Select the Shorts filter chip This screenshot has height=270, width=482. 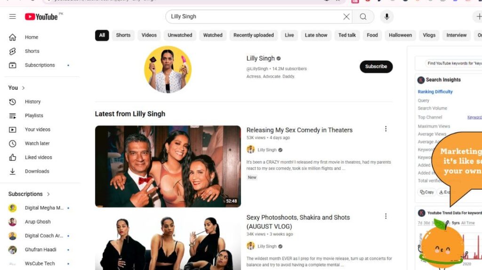click(123, 35)
